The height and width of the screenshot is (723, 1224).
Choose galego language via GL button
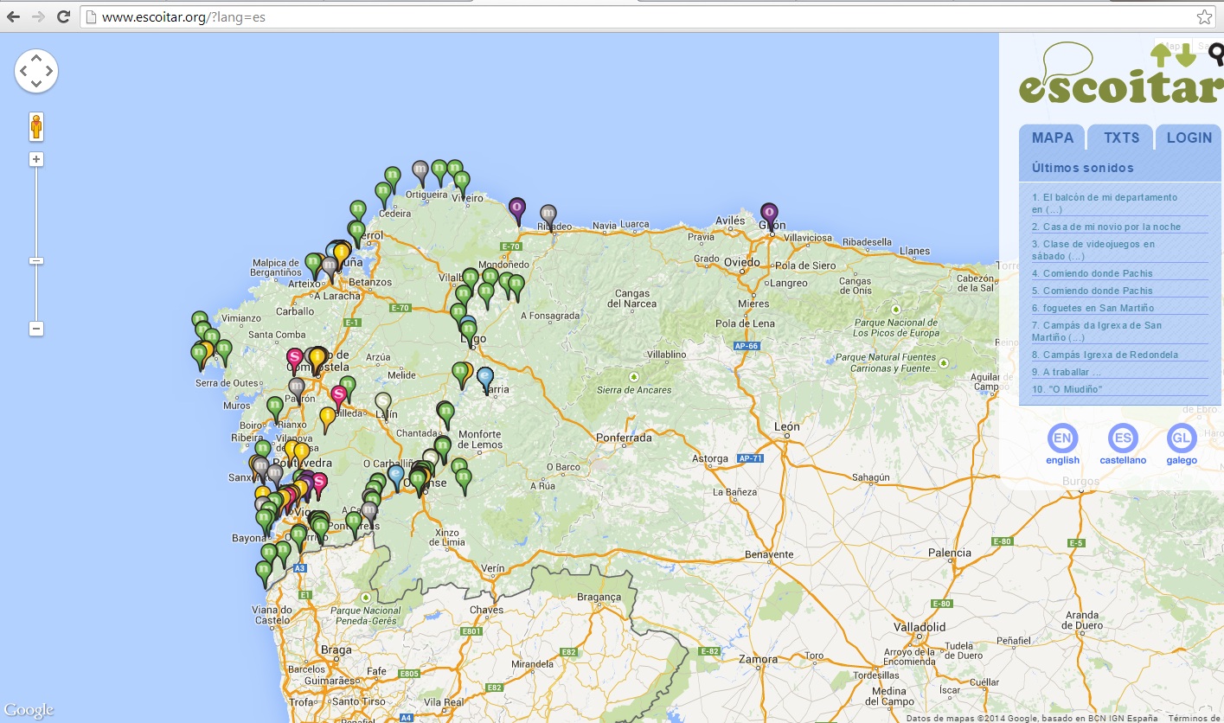pos(1181,438)
